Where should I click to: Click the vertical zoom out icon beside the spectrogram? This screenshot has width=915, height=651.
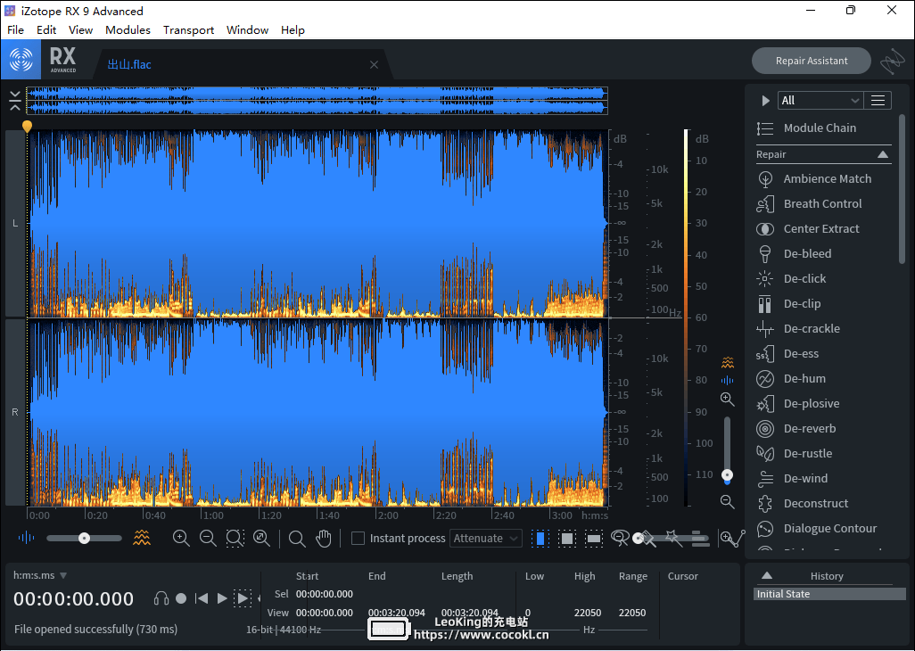point(727,502)
